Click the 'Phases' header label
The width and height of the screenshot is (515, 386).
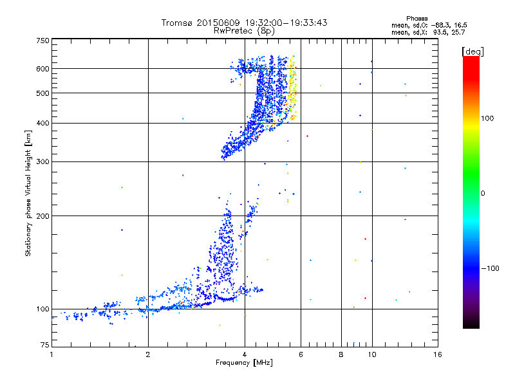coord(417,19)
